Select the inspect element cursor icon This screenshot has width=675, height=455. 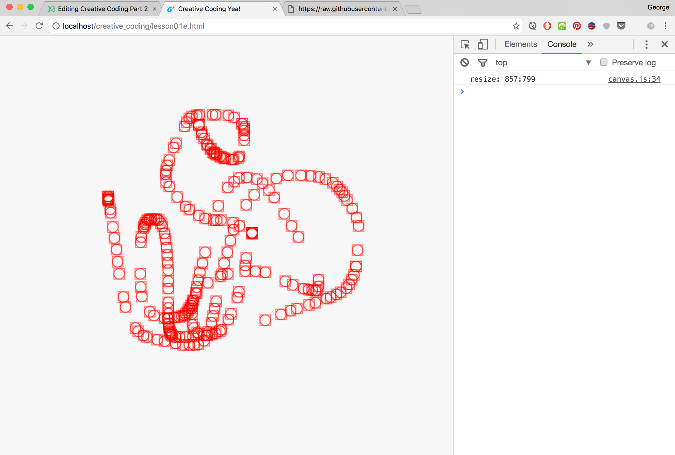[x=465, y=44]
